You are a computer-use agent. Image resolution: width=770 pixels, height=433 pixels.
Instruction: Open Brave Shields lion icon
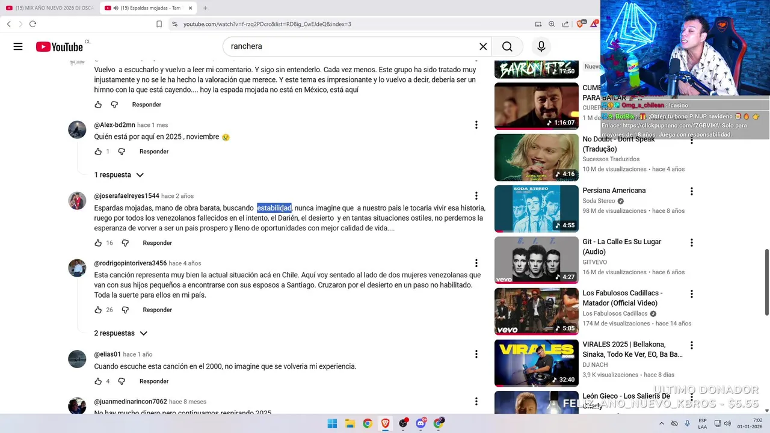click(x=580, y=24)
